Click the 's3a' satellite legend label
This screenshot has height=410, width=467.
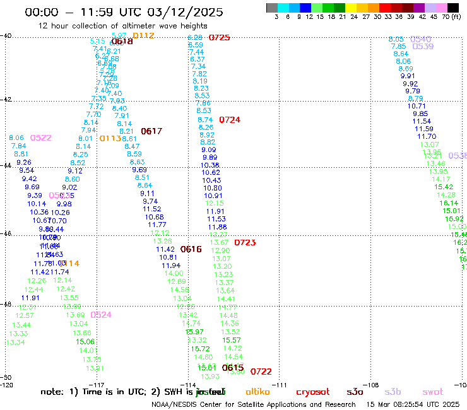point(355,392)
